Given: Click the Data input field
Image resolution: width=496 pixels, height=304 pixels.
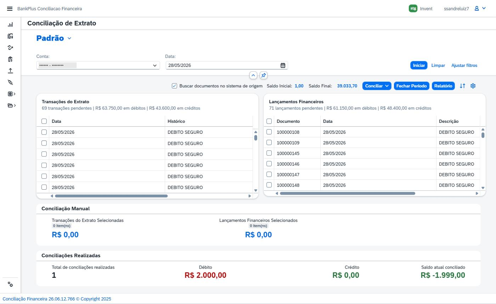Looking at the screenshot, I should [x=227, y=65].
